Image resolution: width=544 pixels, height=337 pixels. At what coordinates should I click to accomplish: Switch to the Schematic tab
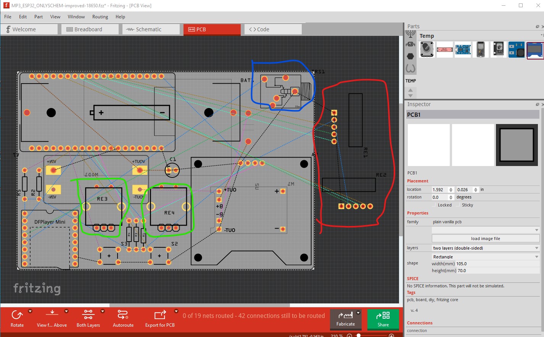pos(151,29)
